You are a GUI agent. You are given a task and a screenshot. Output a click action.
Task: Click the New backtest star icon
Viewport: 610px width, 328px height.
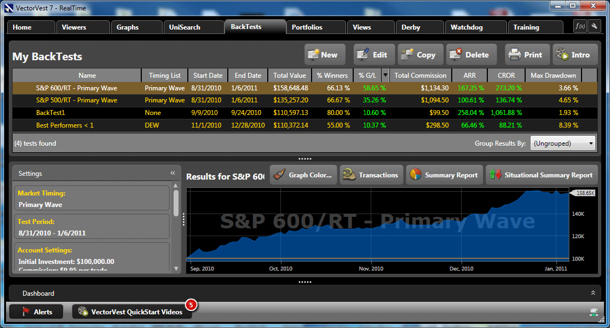tap(314, 55)
